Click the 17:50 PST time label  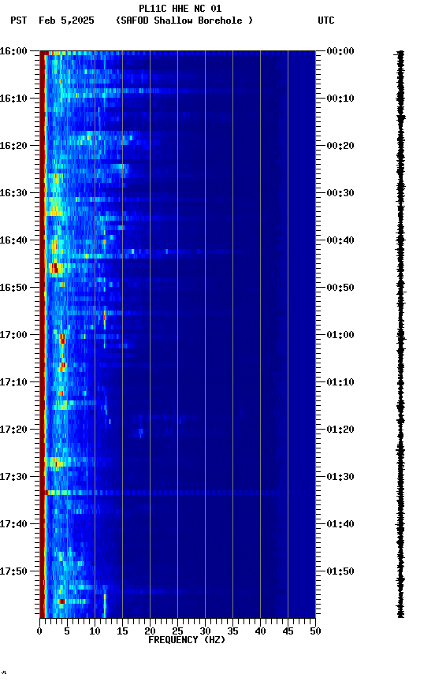(x=13, y=572)
